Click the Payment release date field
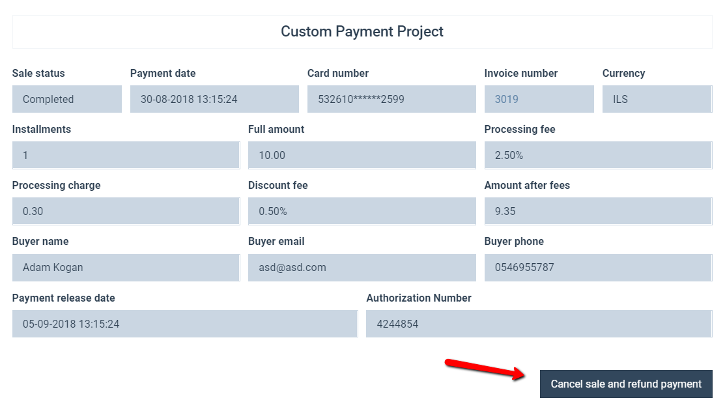725x413 pixels. pos(185,324)
